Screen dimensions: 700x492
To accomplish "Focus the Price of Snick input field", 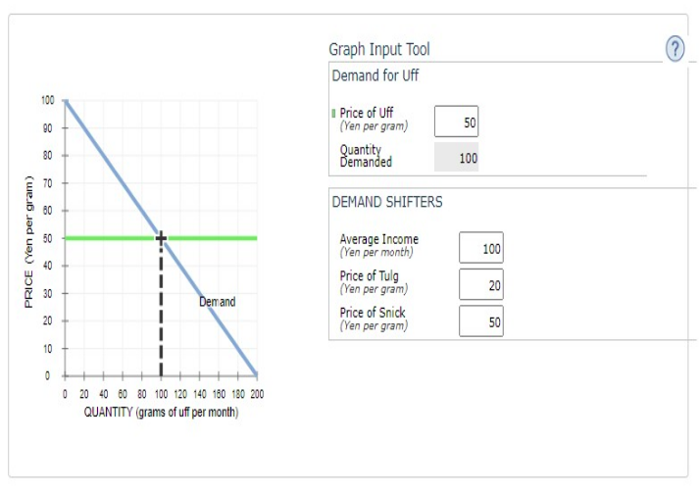I will coord(480,320).
